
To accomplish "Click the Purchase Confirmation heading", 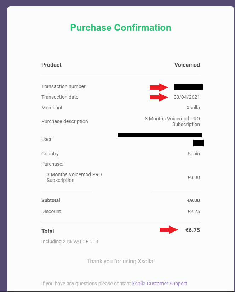I will click(121, 28).
